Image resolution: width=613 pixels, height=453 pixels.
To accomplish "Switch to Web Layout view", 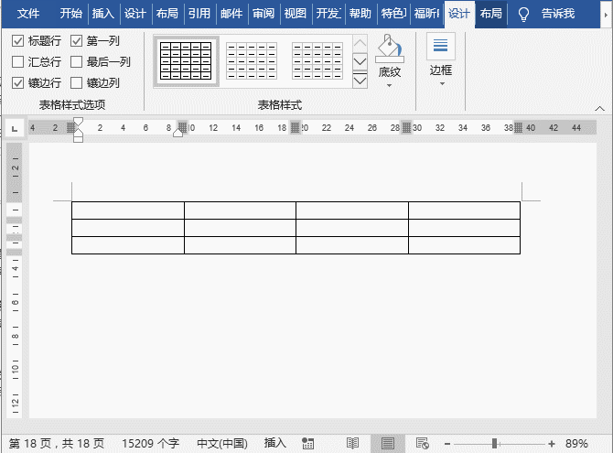I will 422,443.
